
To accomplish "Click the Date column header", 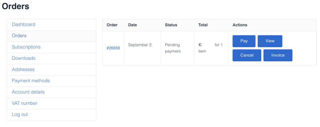I will coord(132,25).
